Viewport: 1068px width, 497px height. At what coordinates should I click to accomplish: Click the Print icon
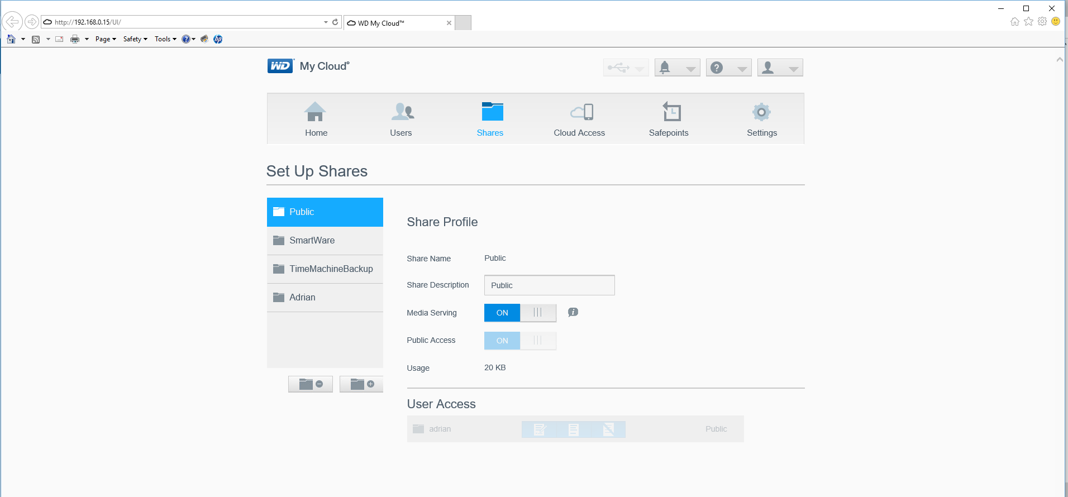[75, 39]
